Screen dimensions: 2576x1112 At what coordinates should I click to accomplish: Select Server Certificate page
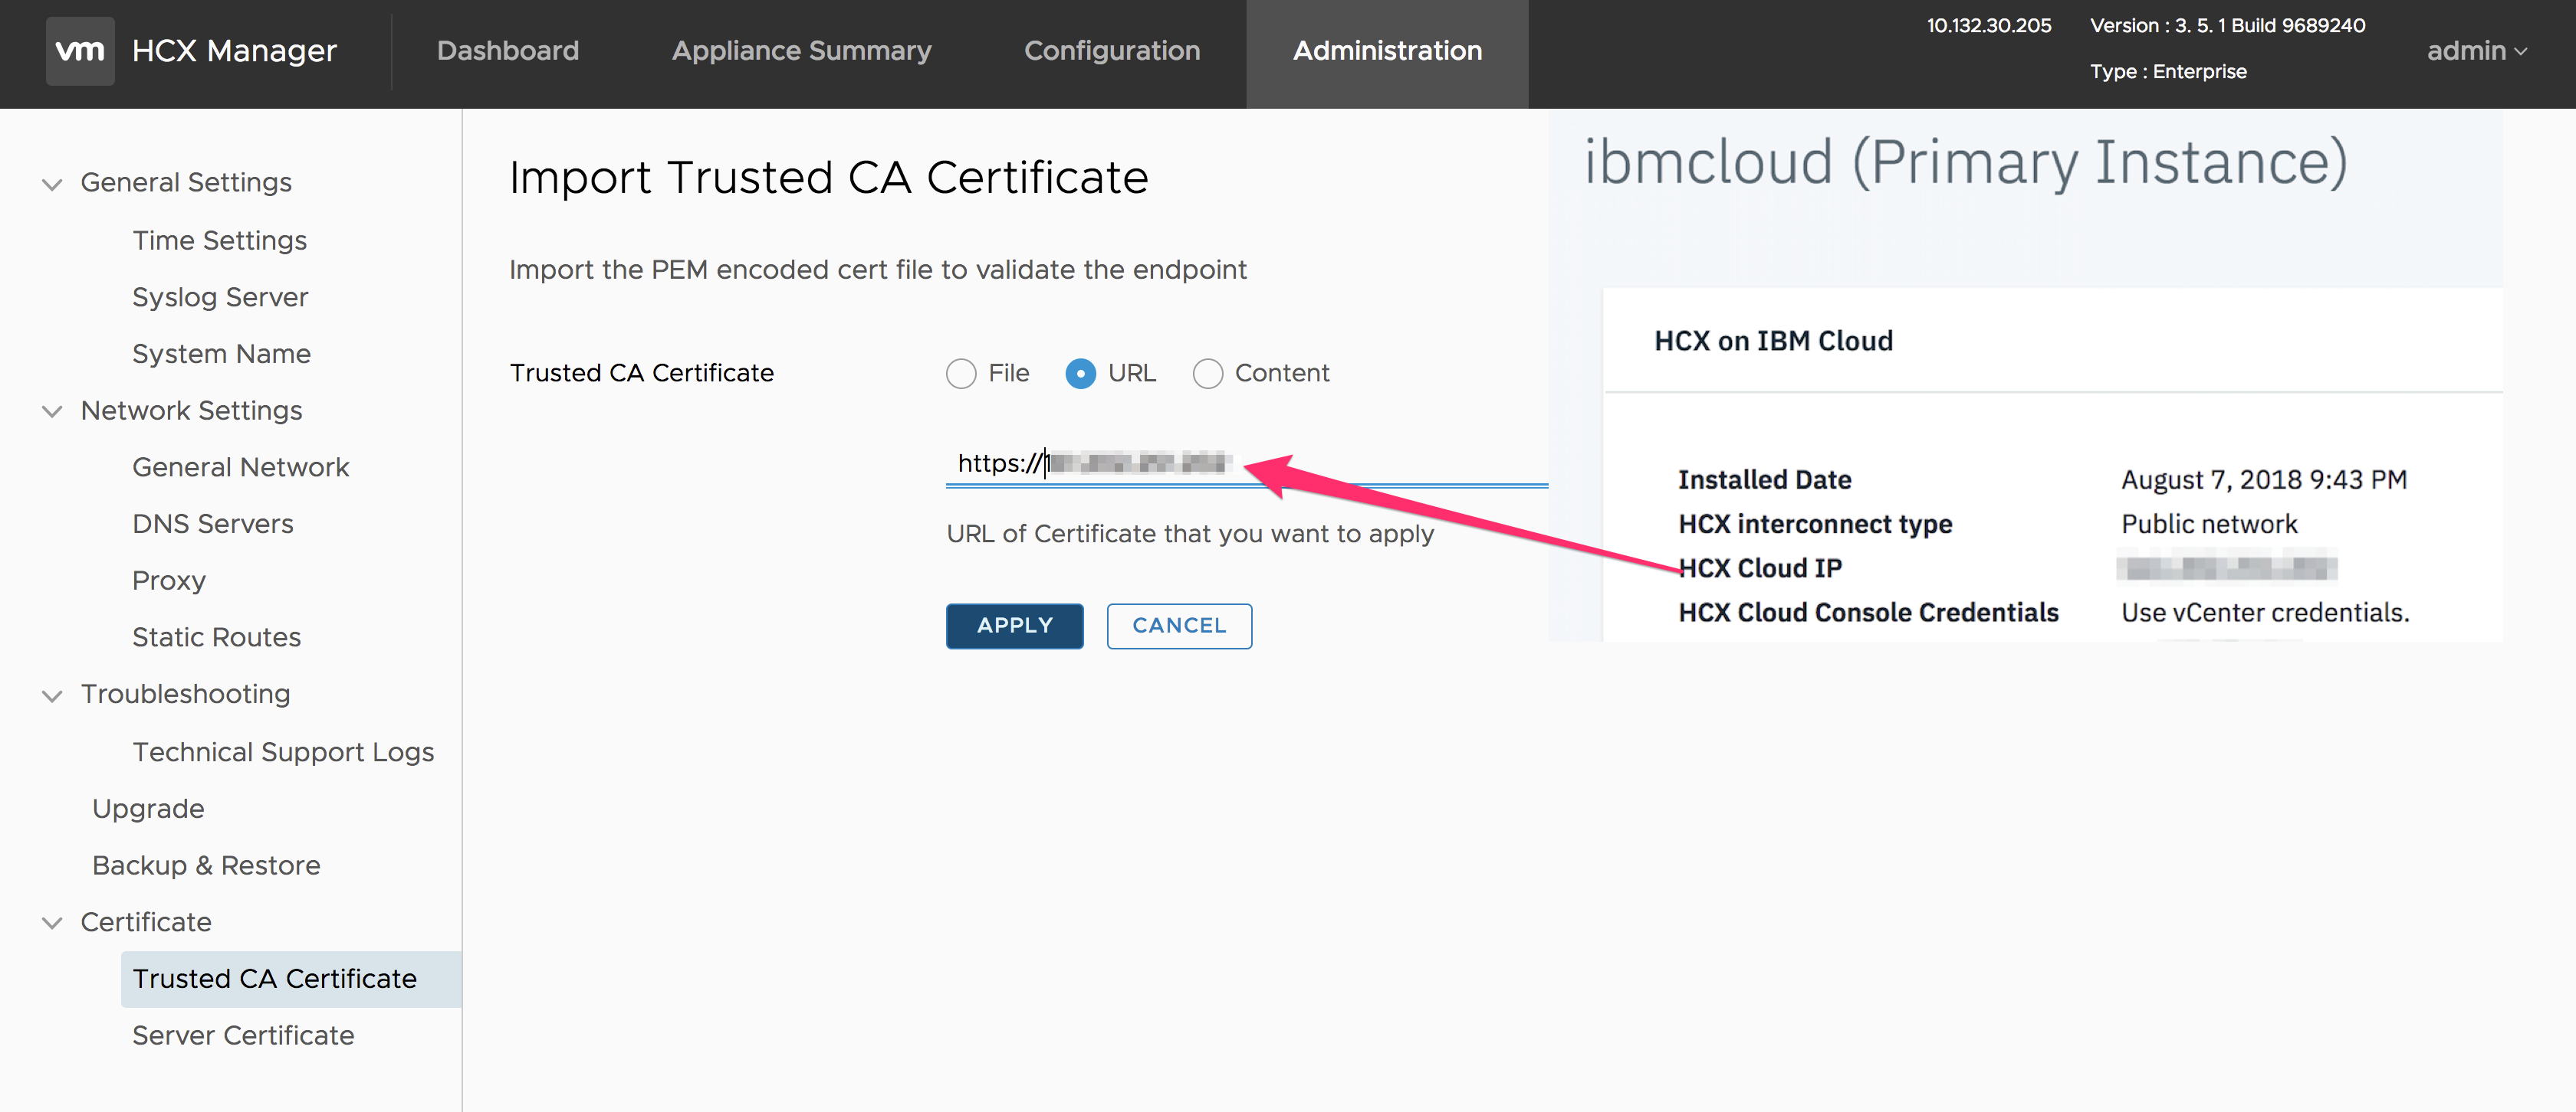click(x=242, y=1035)
